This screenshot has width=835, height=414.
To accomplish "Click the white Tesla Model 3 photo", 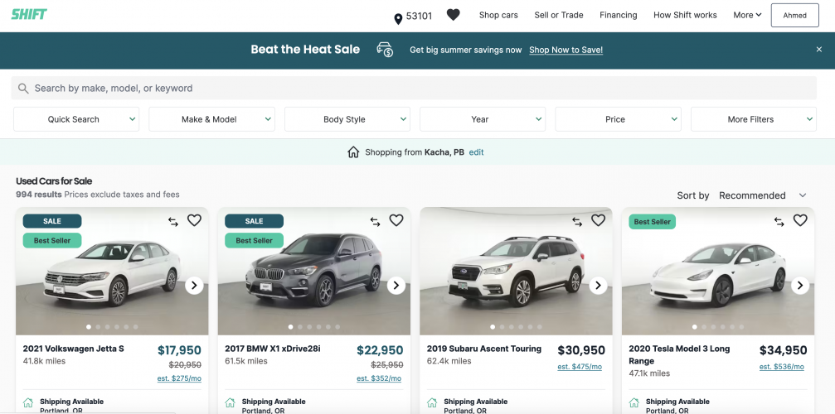I will [718, 272].
